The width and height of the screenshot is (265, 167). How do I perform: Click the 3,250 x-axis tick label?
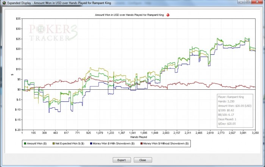pos(255,133)
